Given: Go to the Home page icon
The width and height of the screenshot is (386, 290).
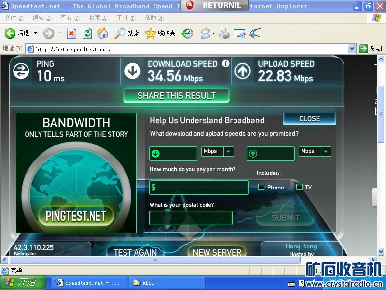Looking at the screenshot, I should (102, 33).
